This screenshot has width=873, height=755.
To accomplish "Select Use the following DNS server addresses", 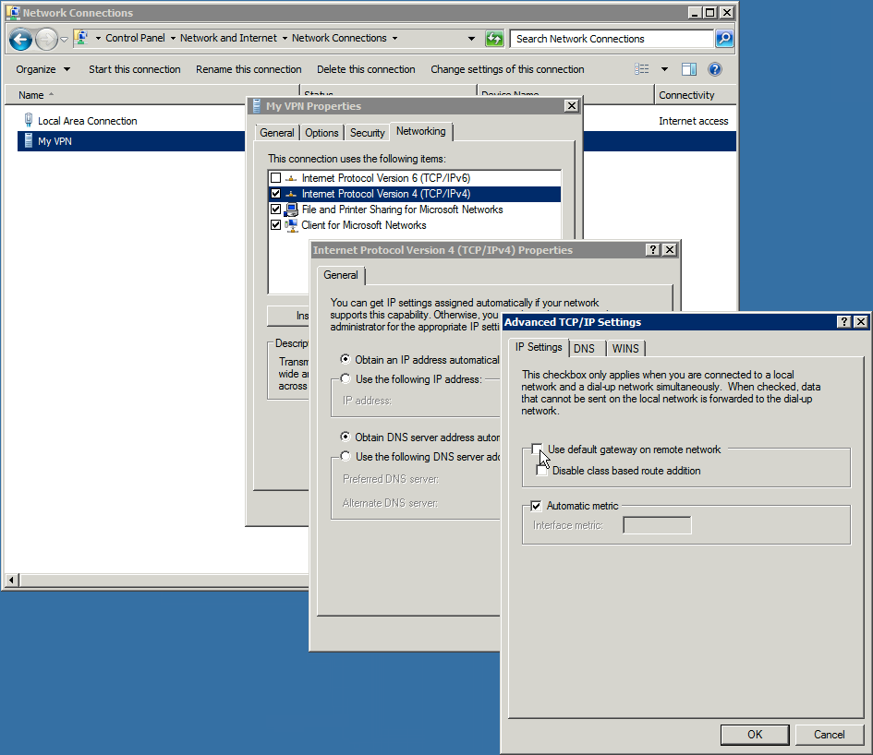I will [346, 456].
